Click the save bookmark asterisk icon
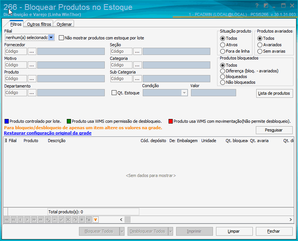The height and width of the screenshot is (241, 298). click(82, 220)
